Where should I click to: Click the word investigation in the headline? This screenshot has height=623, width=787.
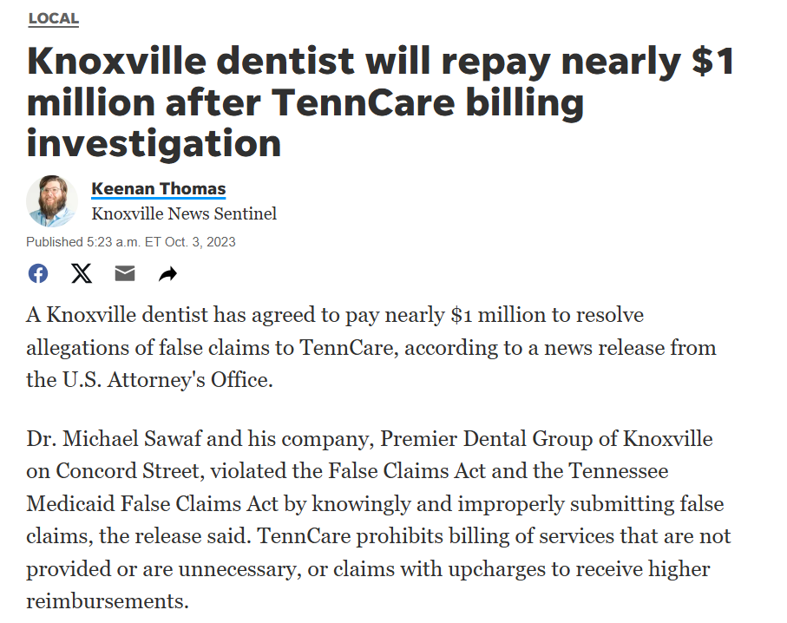click(154, 144)
